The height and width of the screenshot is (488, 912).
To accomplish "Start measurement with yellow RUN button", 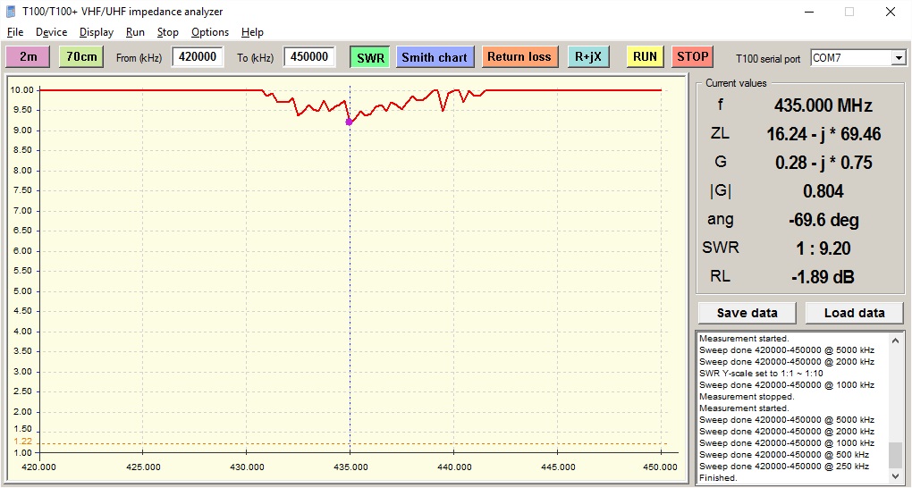I will (x=645, y=57).
